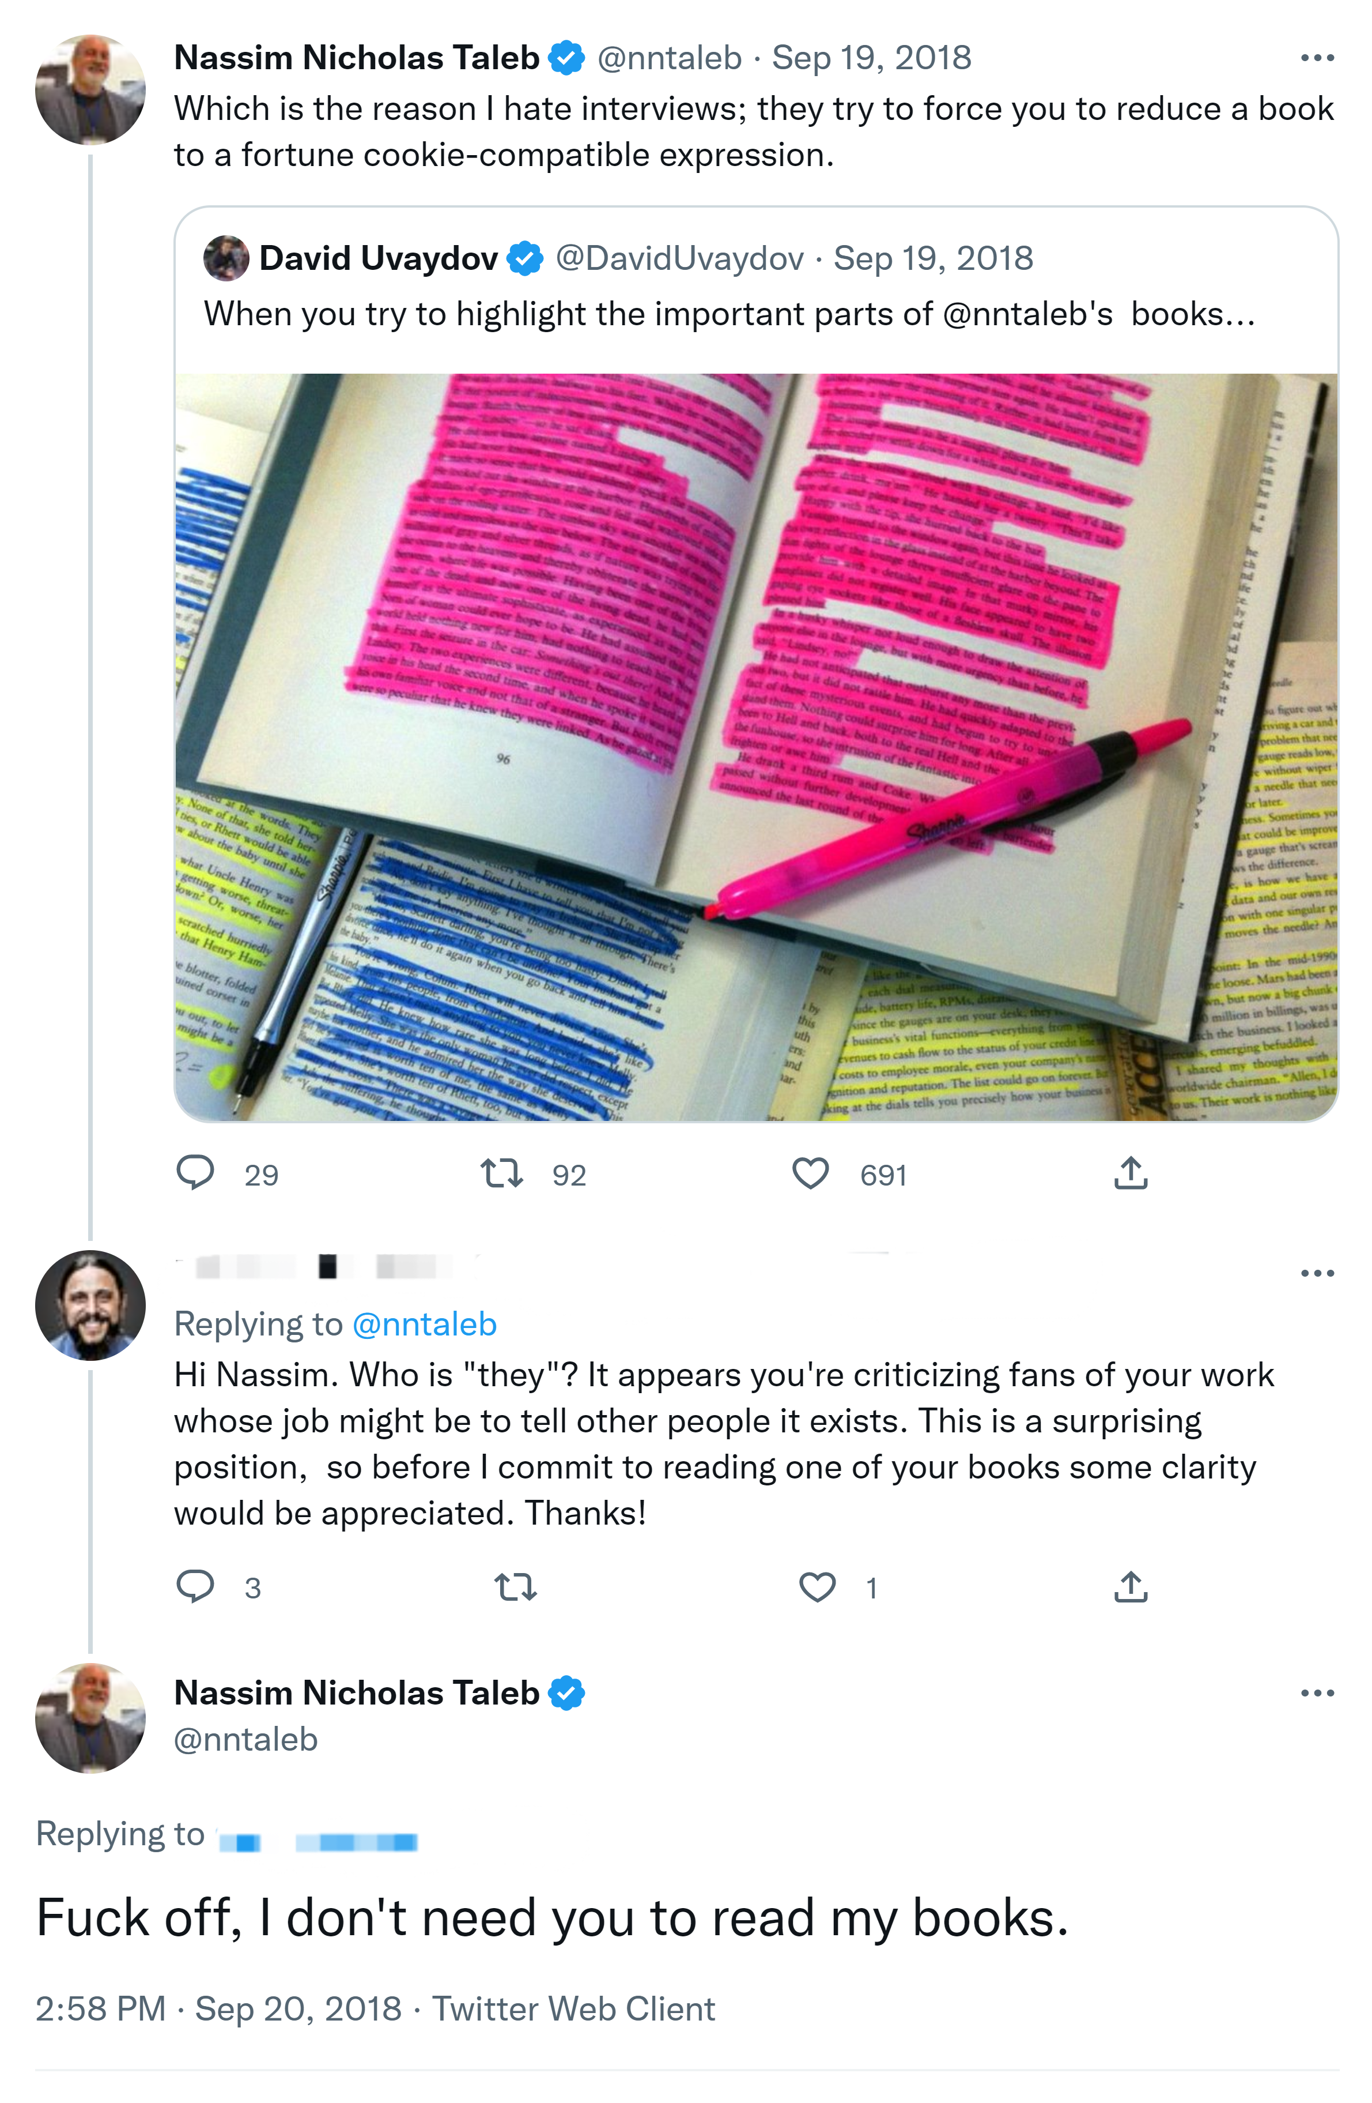Viewport: 1372px width, 2103px height.
Task: Open more options on the 'Fuck off' tweet
Action: click(1316, 1693)
